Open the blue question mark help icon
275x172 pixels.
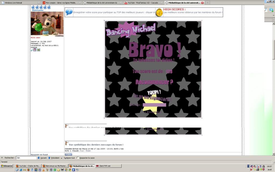[x=69, y=12]
